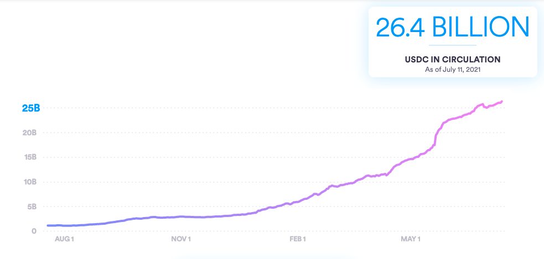
Task: Select the USDC IN CIRCULATION label
Action: point(452,59)
